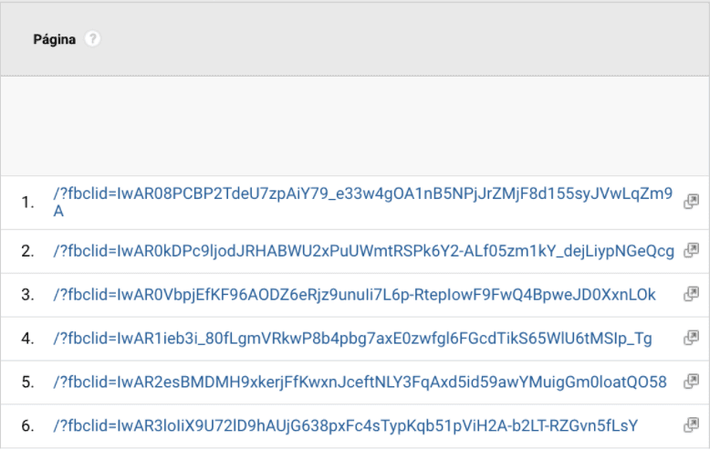Click external link icon for row 4
The width and height of the screenshot is (710, 450).
691,338
